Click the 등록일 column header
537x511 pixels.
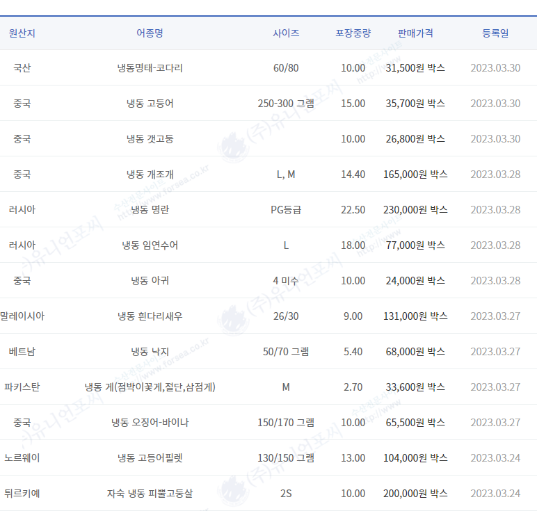pyautogui.click(x=495, y=33)
